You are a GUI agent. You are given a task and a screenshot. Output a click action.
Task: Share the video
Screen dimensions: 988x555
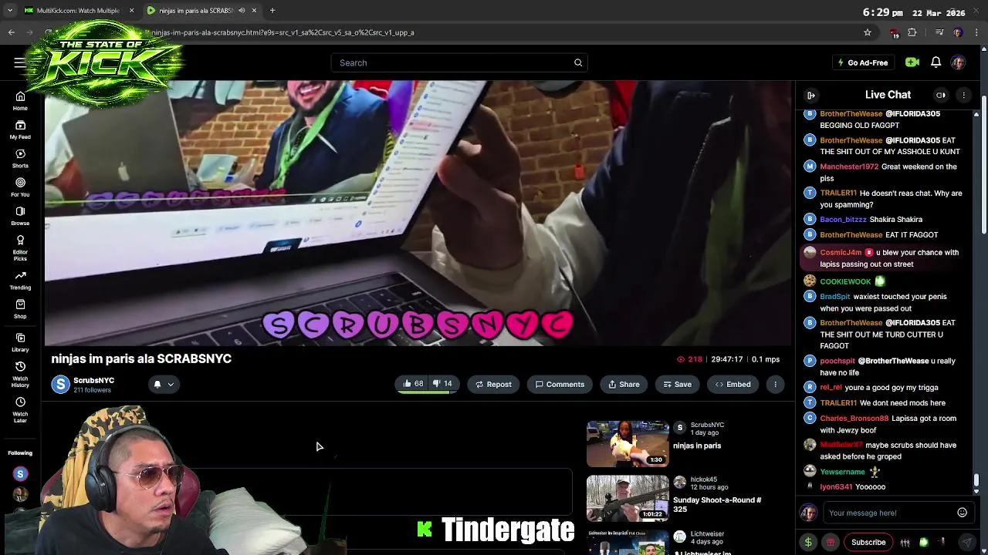pos(624,384)
